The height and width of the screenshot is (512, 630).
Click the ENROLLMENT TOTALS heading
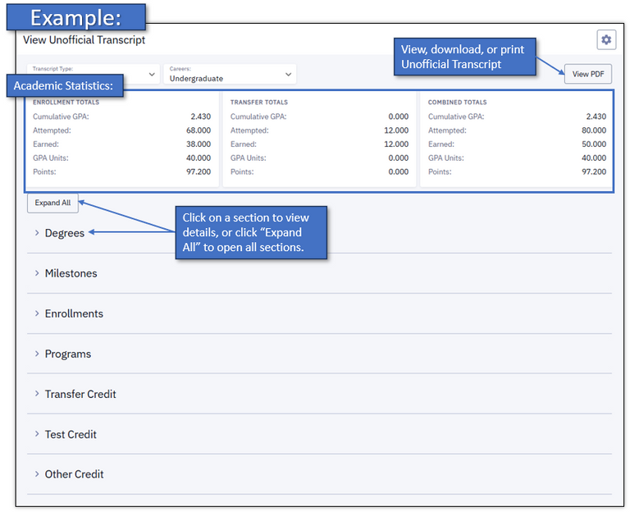point(66,103)
